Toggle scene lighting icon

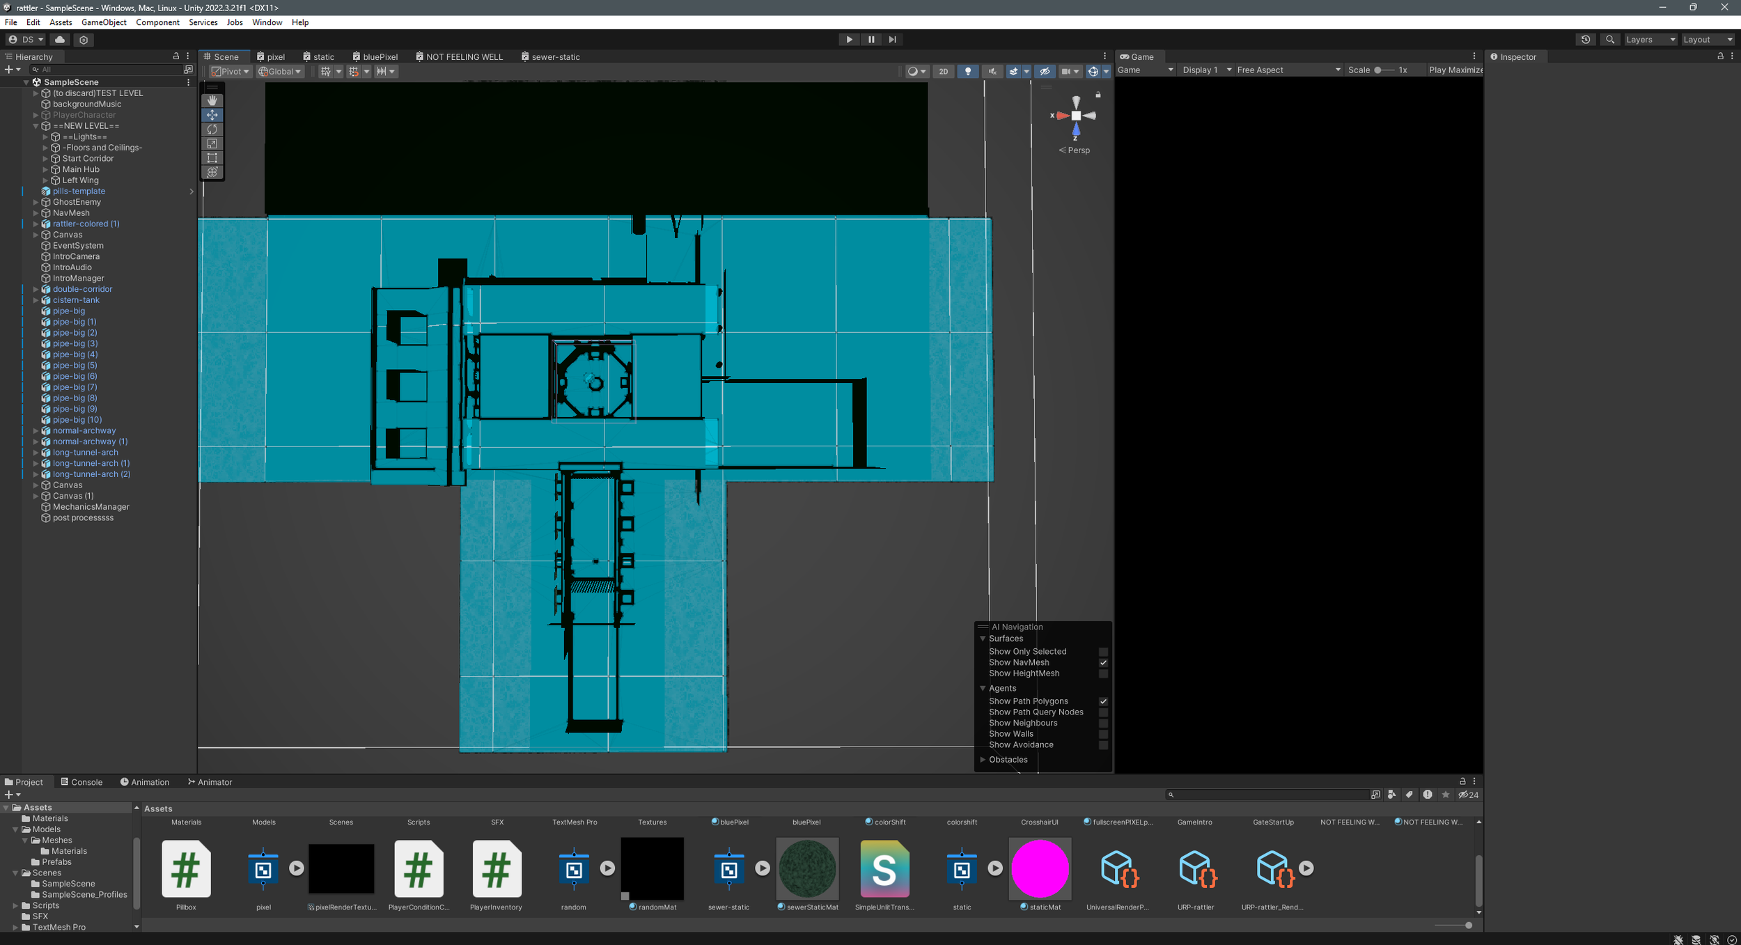[x=968, y=71]
